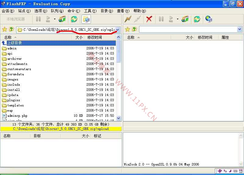Image resolution: width=244 pixels, height=175 pixels.
Task: Expand the local path dropdown
Action: tap(118, 30)
